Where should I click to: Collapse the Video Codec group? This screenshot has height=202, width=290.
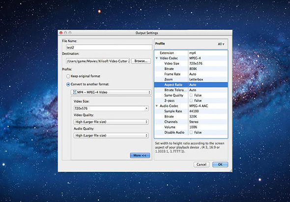[157, 58]
